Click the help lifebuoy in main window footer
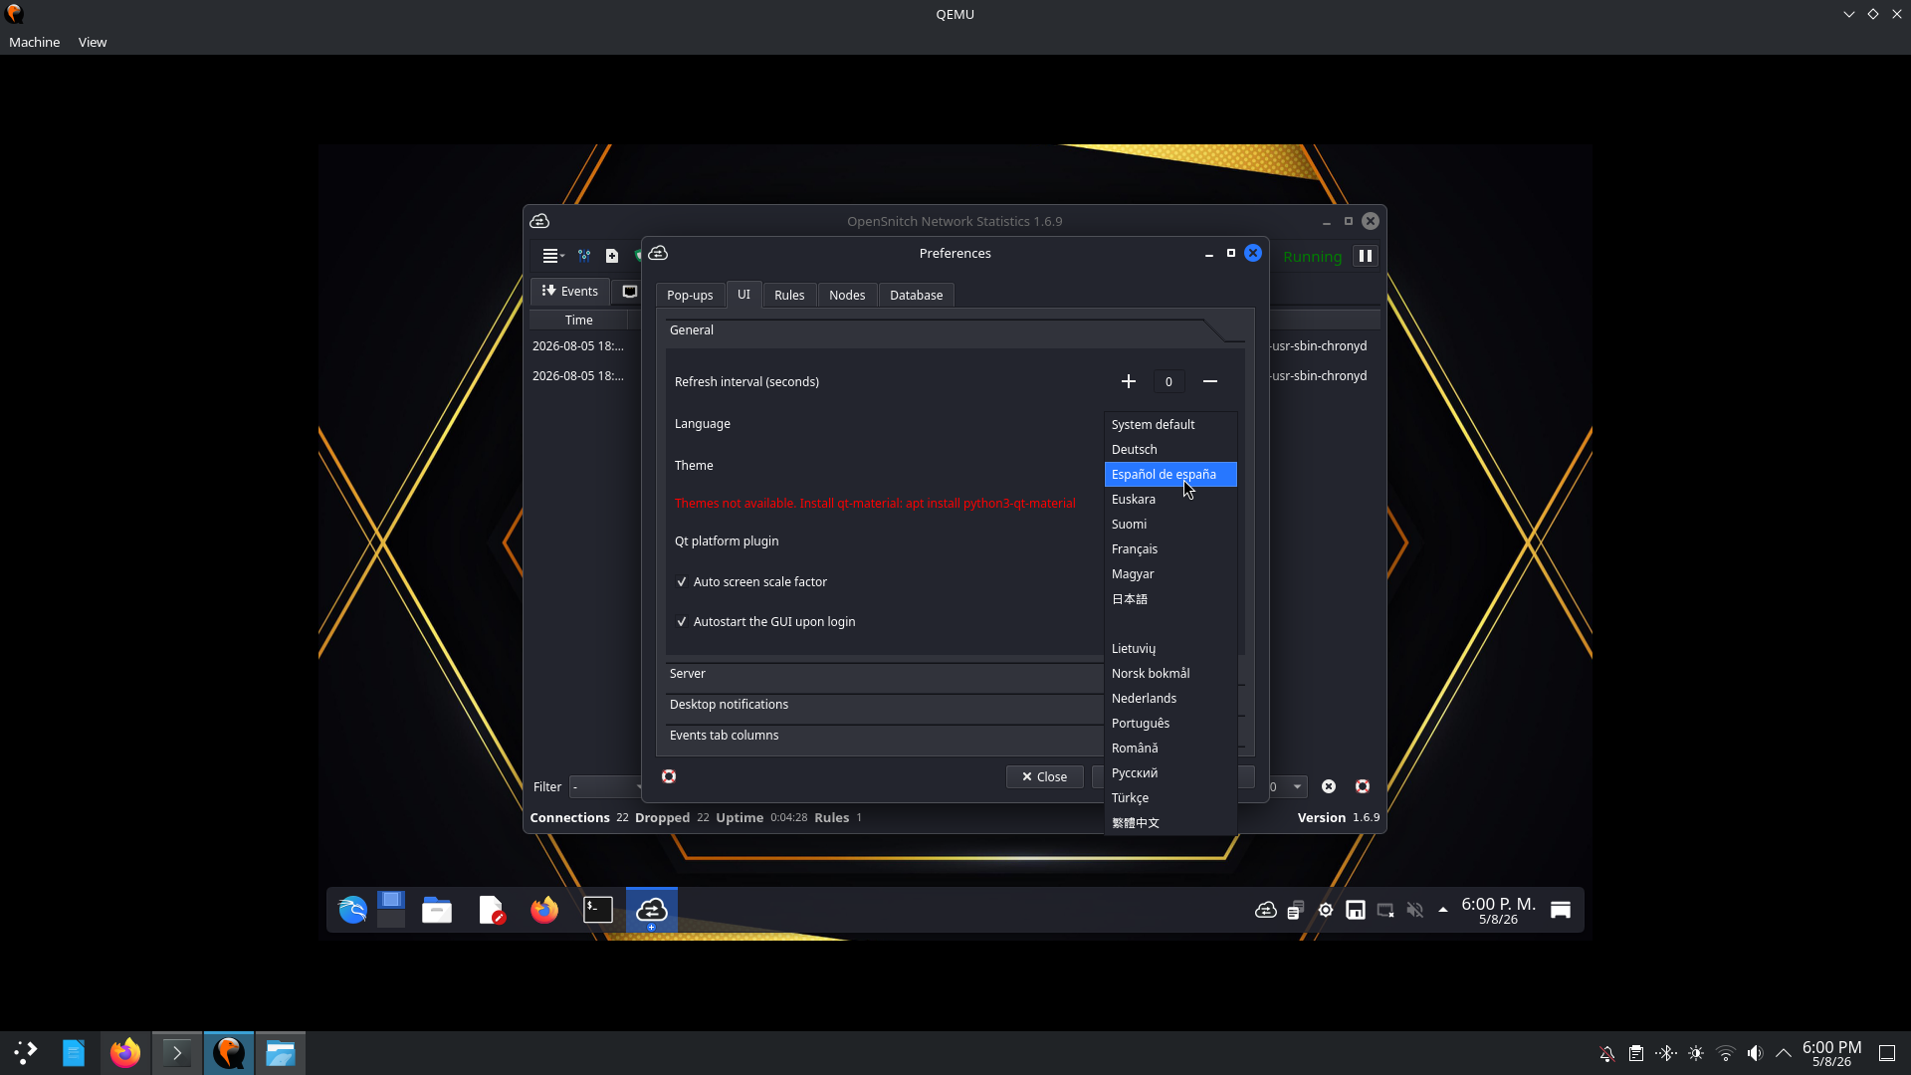Screen dimensions: 1911x1075 pyautogui.click(x=1363, y=786)
